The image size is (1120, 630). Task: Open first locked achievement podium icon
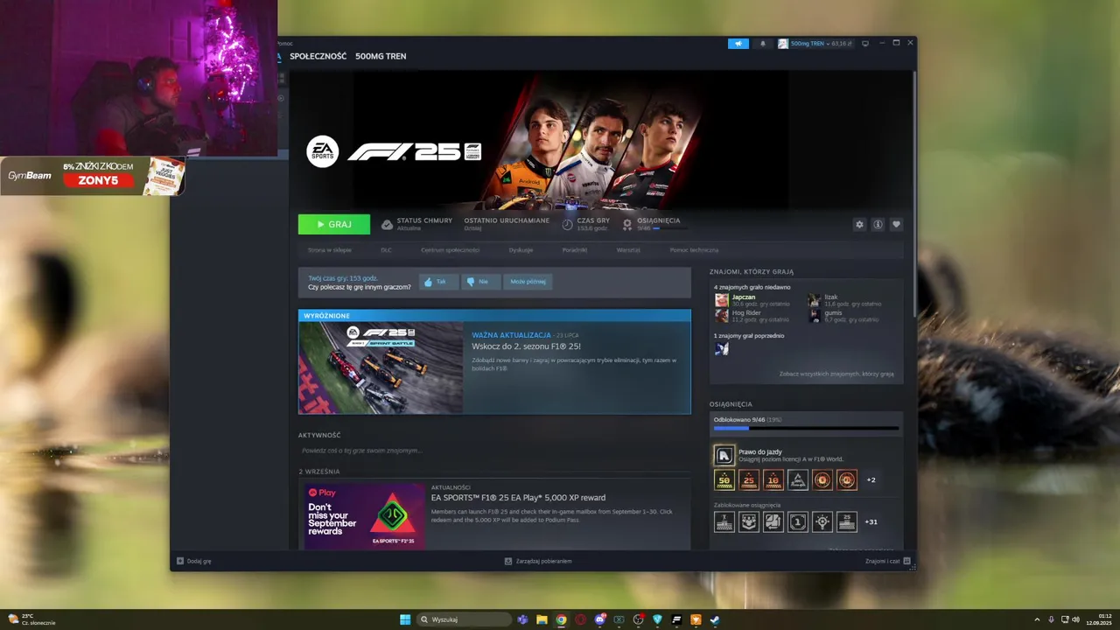(724, 521)
